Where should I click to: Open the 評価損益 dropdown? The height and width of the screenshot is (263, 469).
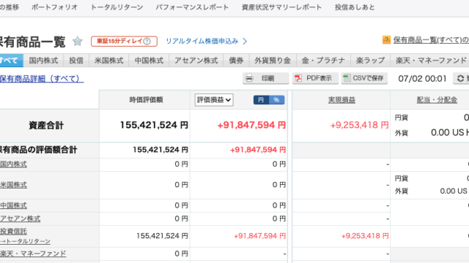[x=214, y=100]
